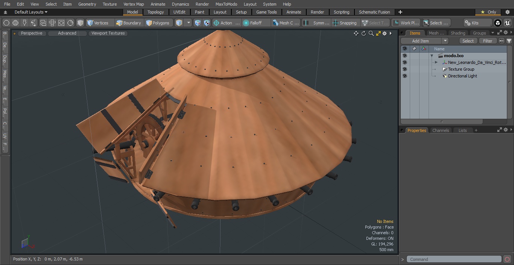Open the Kits menu
514x265 pixels.
(x=477, y=23)
